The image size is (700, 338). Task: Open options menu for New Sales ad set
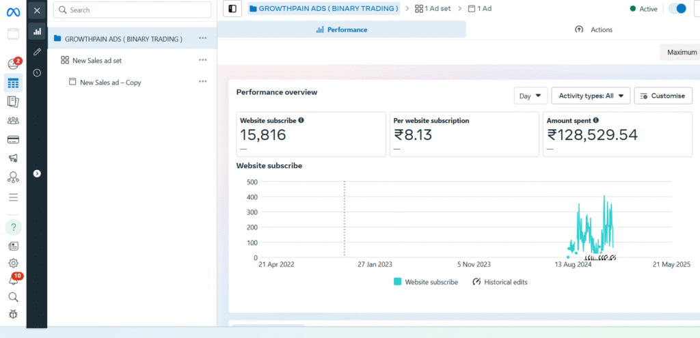click(x=202, y=60)
